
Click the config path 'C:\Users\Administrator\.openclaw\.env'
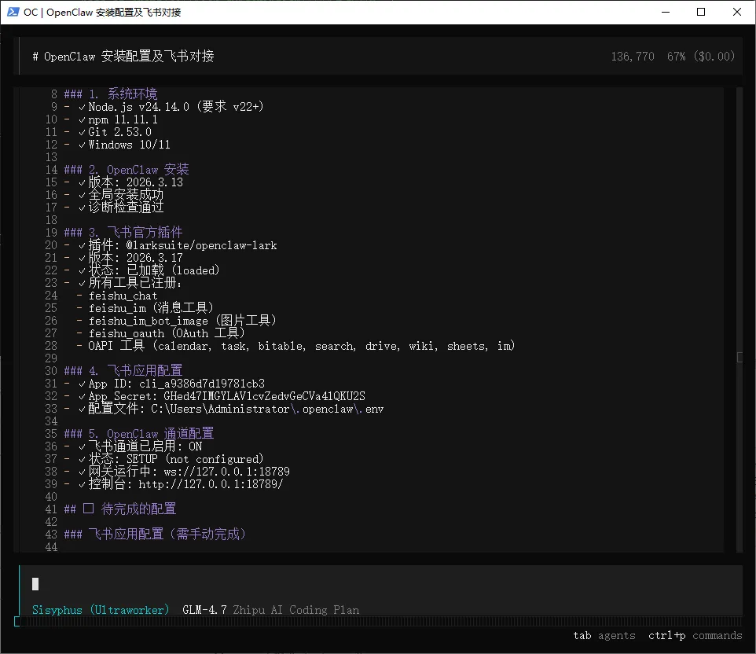(x=267, y=409)
